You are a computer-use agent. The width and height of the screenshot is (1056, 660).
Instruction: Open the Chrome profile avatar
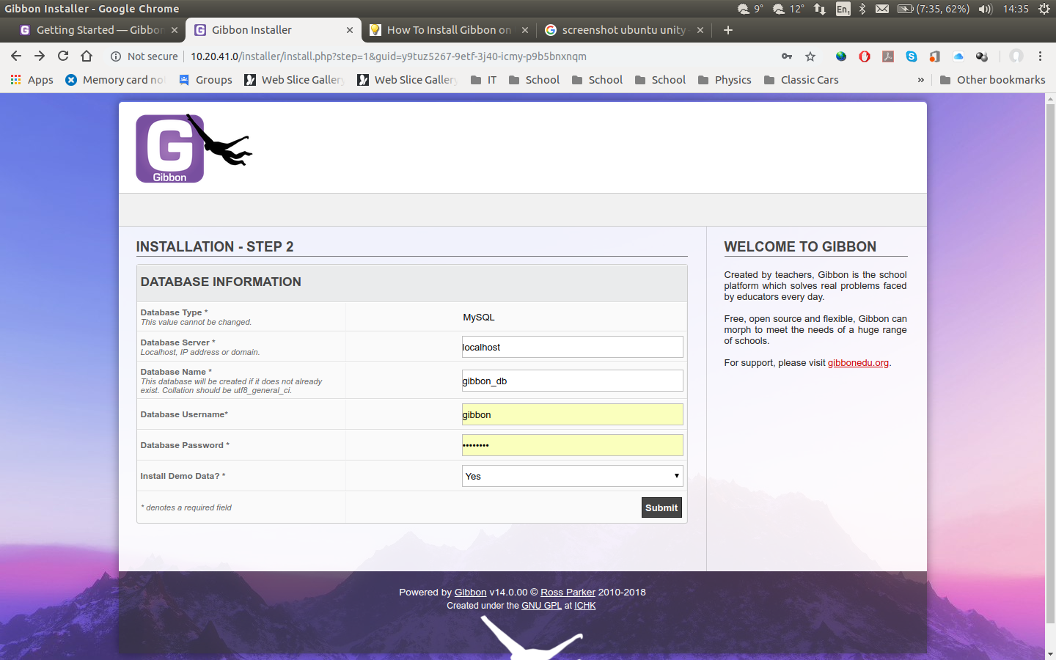point(1016,56)
